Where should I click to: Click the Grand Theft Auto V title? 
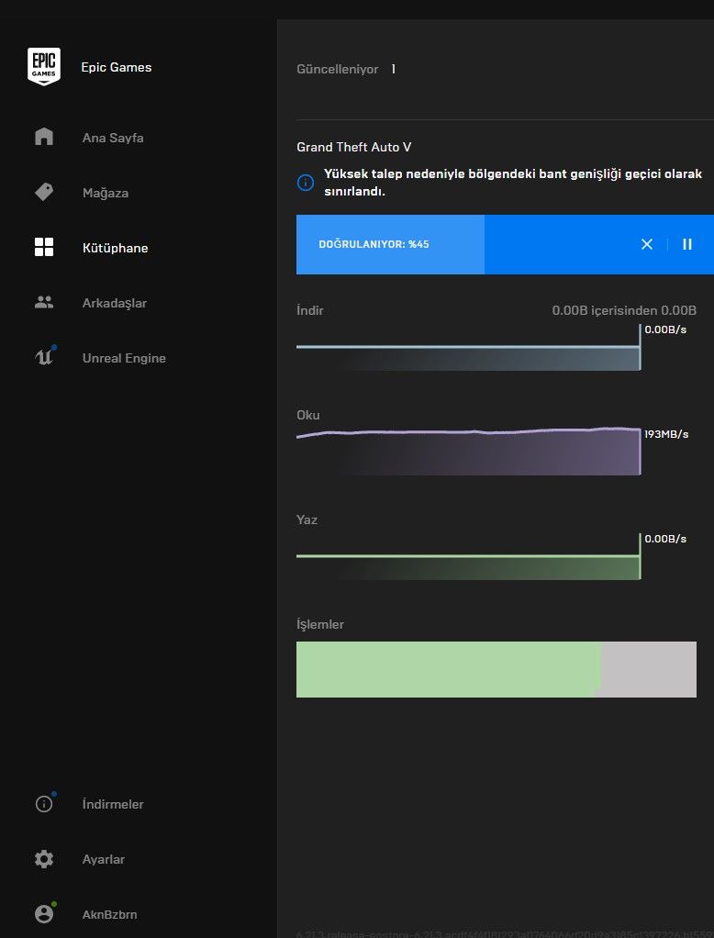pyautogui.click(x=354, y=147)
